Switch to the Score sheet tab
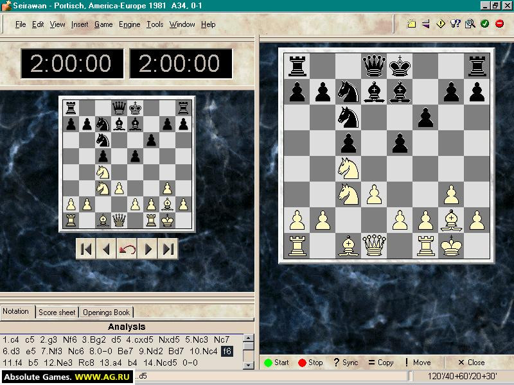 click(x=57, y=312)
